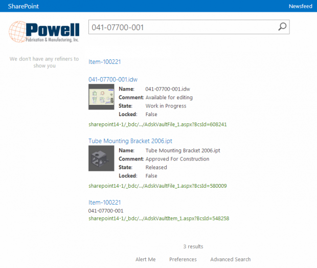317x268 pixels.
Task: Go to Advanced Search
Action: [x=230, y=259]
